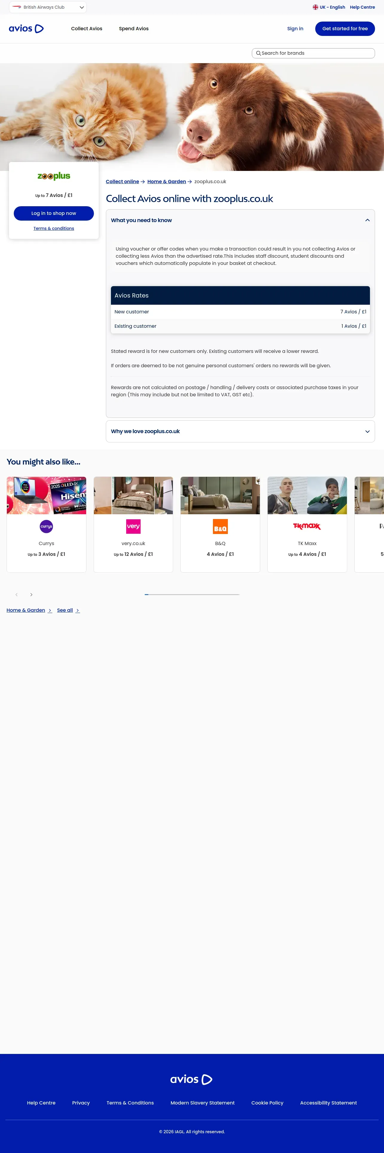Open Cookie Policy link
The image size is (384, 1153).
[x=267, y=1103]
